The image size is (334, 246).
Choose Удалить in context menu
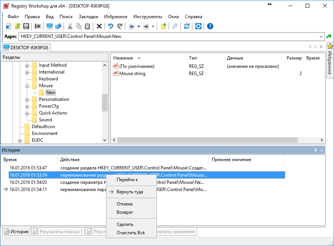click(131, 224)
